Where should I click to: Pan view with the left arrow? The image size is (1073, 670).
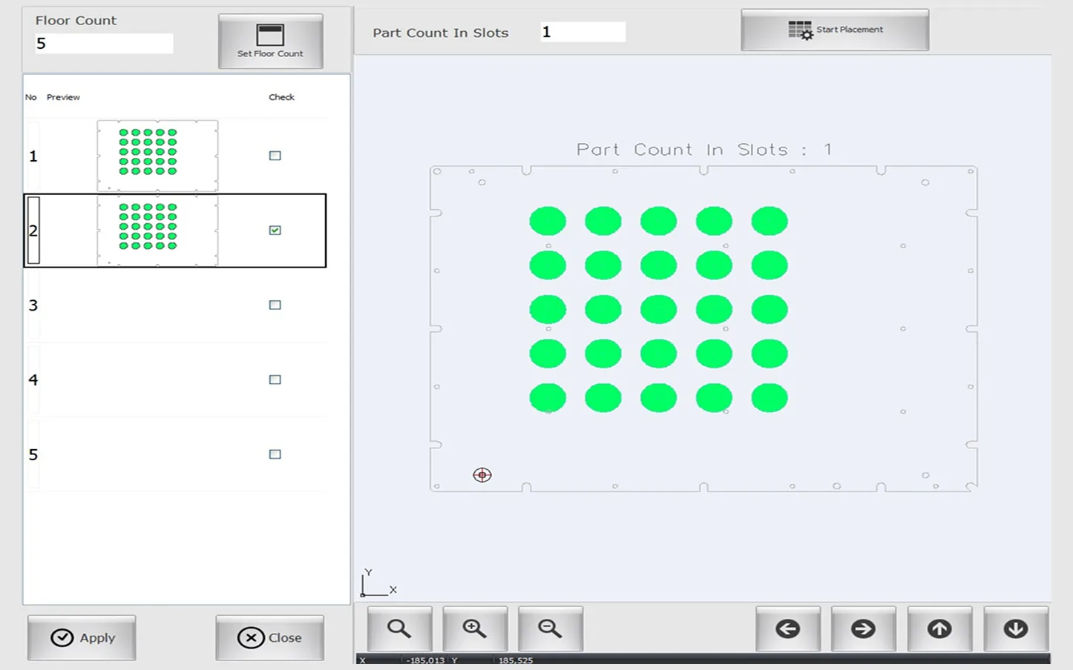(787, 629)
